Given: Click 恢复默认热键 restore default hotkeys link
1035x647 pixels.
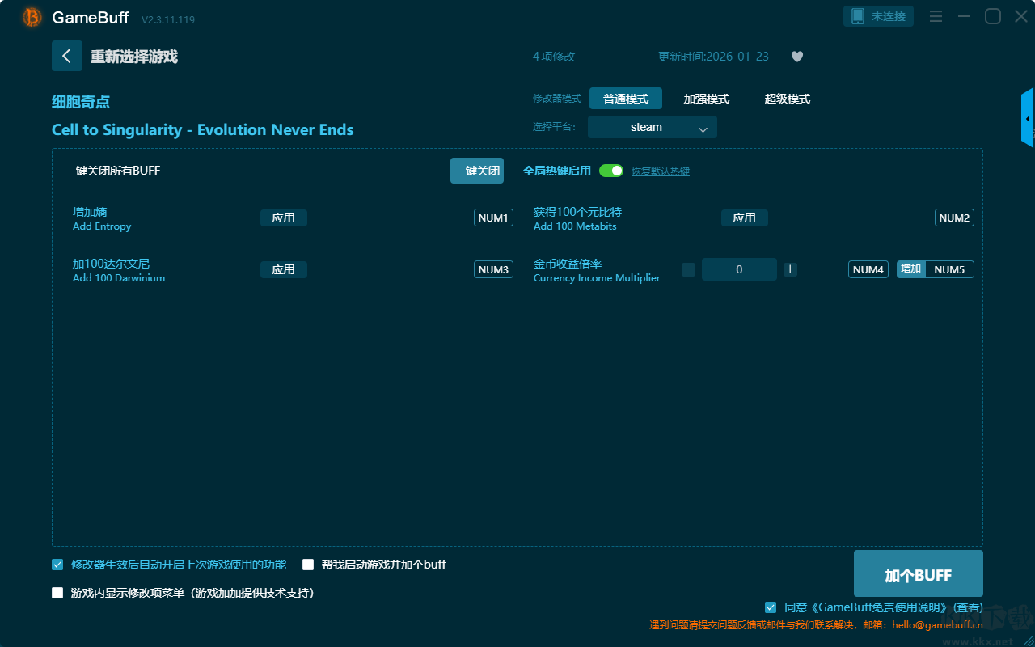Looking at the screenshot, I should (x=661, y=171).
